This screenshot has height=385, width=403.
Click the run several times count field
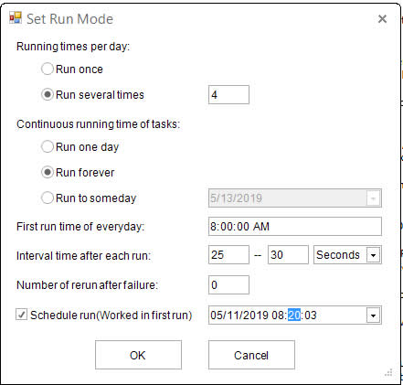[x=228, y=95]
